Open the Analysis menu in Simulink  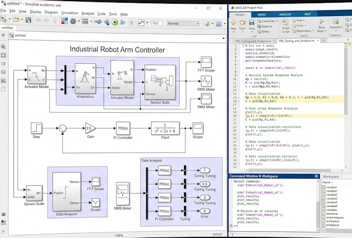pos(88,13)
